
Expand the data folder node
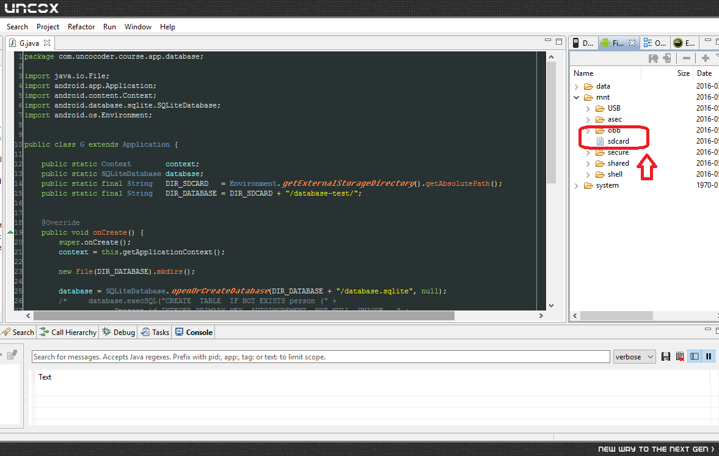(x=577, y=86)
